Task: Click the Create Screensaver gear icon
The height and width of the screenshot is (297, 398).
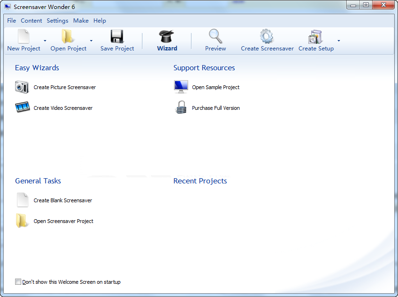Action: tap(266, 36)
